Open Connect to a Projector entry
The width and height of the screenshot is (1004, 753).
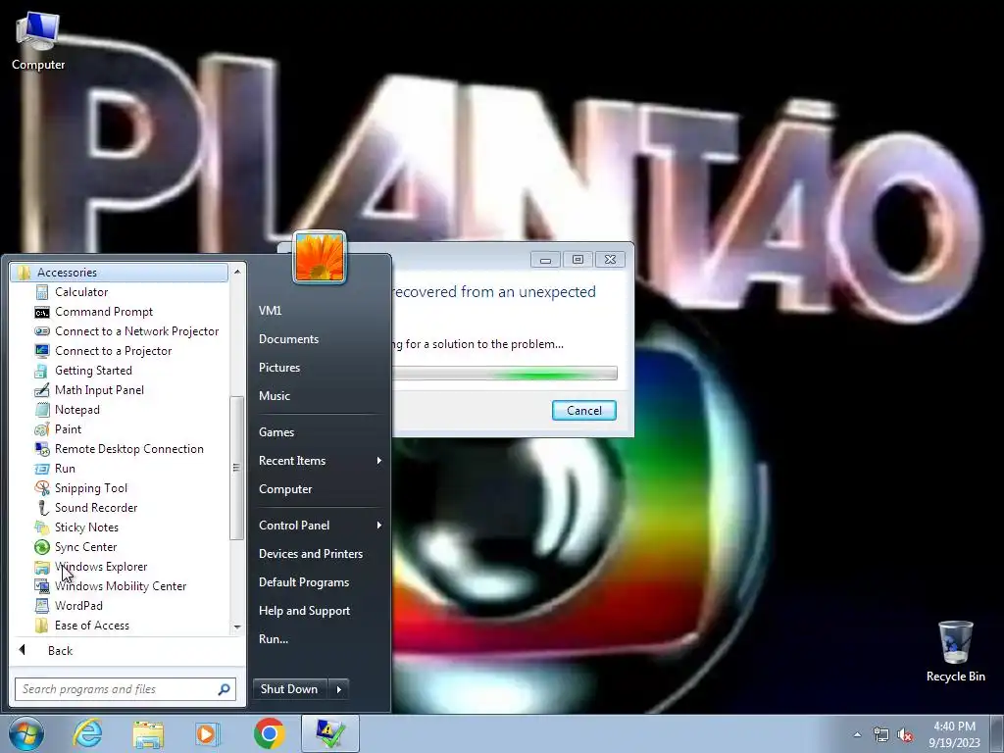pos(114,351)
